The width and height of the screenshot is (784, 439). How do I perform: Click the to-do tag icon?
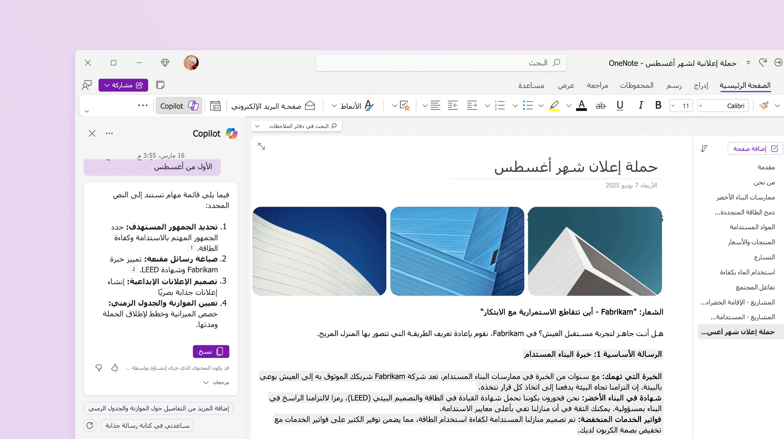point(405,105)
